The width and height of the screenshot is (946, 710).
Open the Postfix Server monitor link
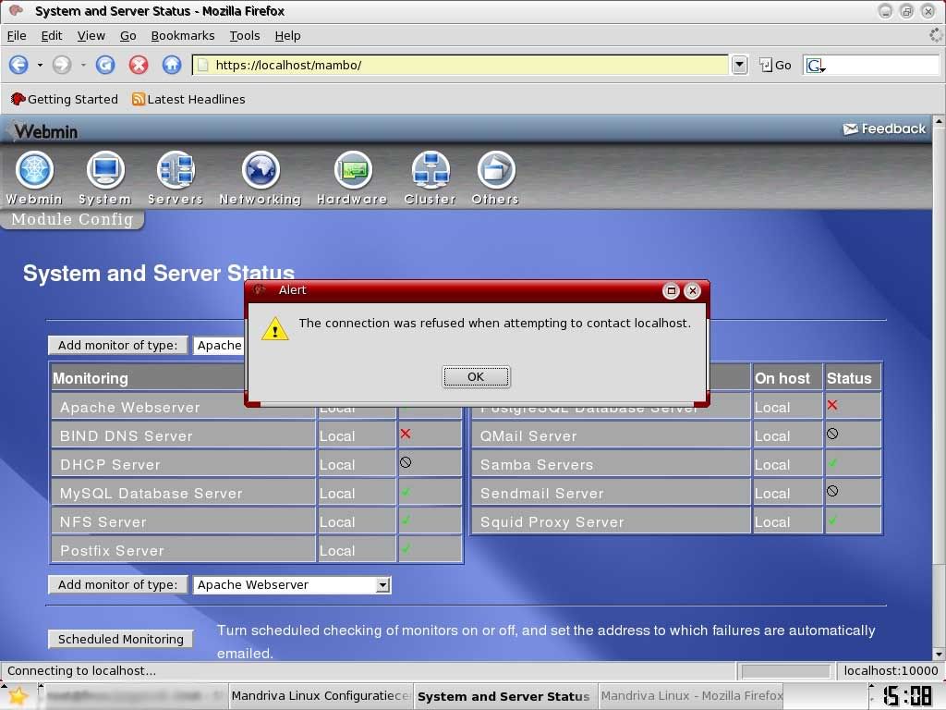coord(112,551)
